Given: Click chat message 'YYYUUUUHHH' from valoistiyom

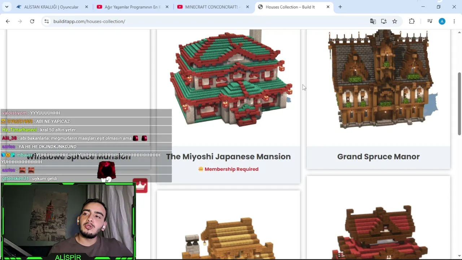Looking at the screenshot, I should click(x=45, y=113).
